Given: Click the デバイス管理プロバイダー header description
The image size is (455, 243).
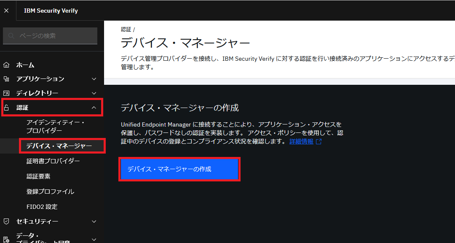Looking at the screenshot, I should pos(288,63).
